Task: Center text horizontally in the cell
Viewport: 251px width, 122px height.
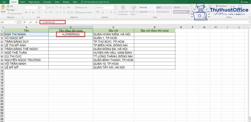Action: [x=61, y=12]
